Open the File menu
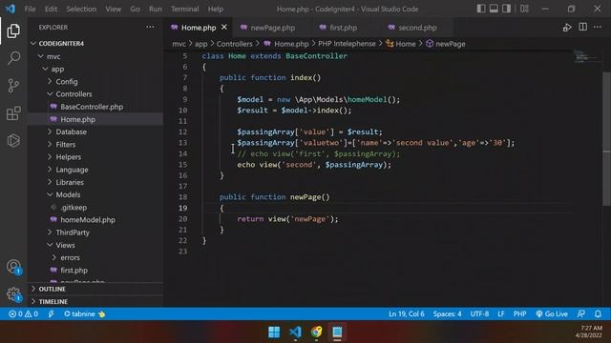Viewport: 611px width, 343px height. click(30, 9)
